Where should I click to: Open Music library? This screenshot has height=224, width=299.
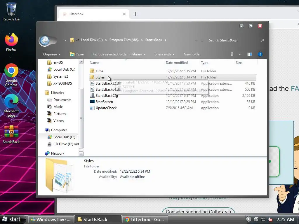point(55,107)
